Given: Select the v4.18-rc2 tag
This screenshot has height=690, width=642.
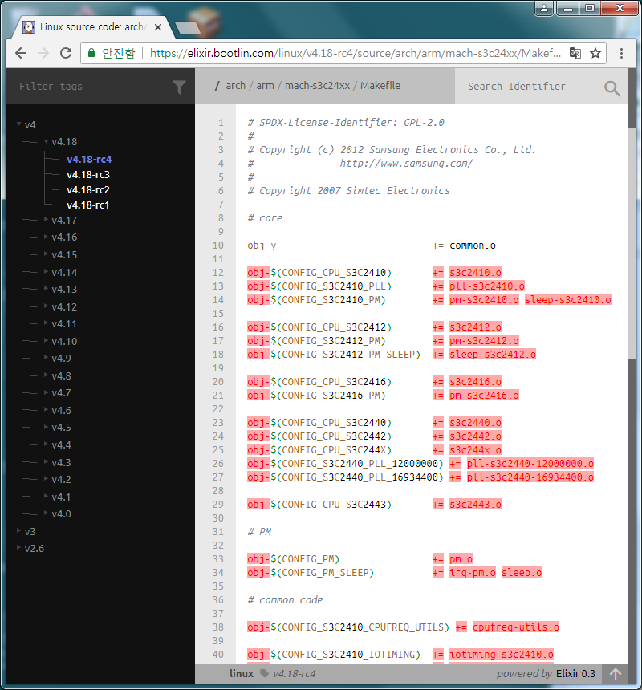Looking at the screenshot, I should tap(88, 190).
